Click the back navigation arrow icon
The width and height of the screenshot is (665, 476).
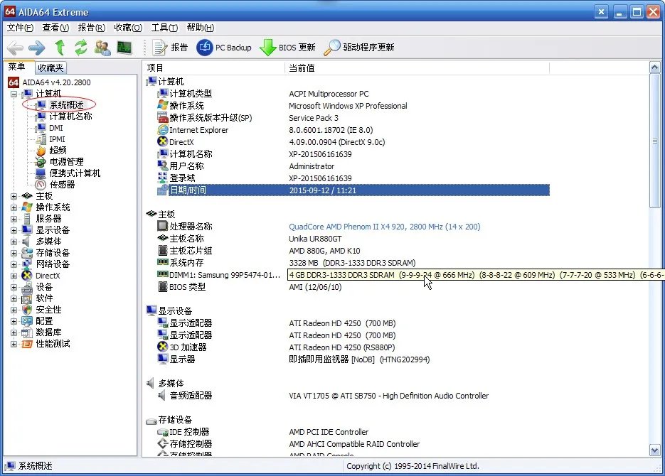pos(14,47)
